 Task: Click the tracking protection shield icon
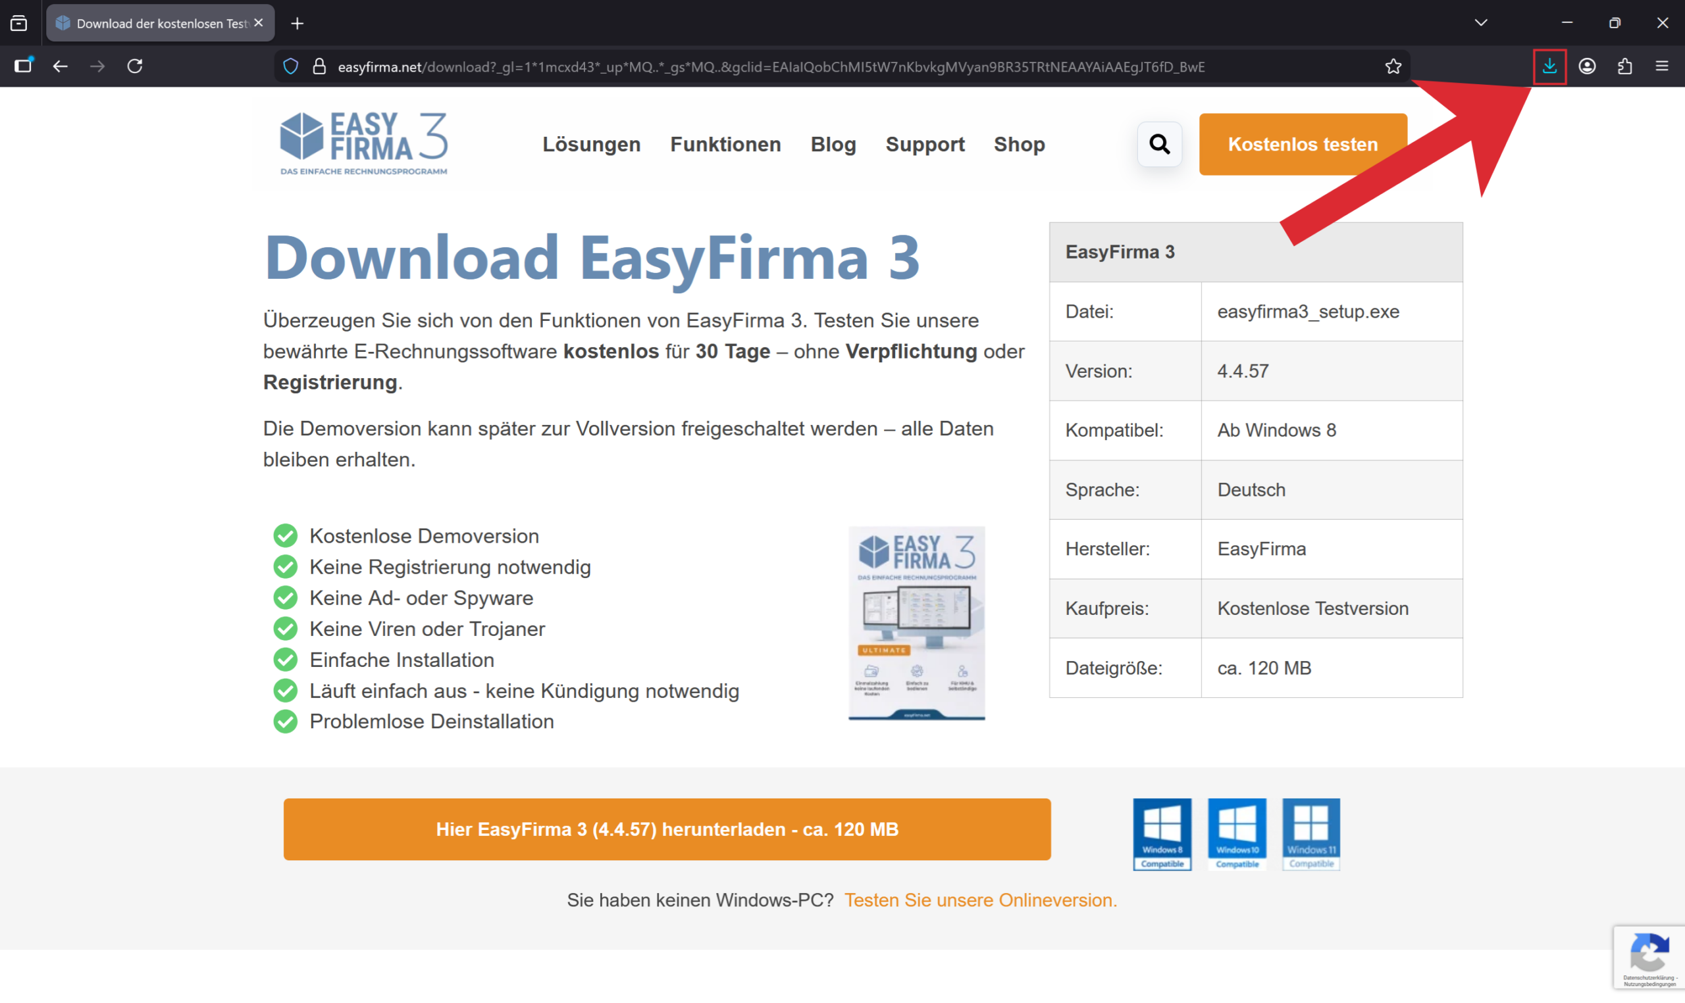tap(291, 66)
